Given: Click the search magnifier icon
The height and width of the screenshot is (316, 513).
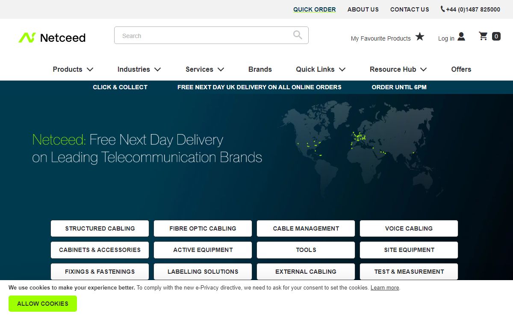Looking at the screenshot, I should tap(298, 35).
